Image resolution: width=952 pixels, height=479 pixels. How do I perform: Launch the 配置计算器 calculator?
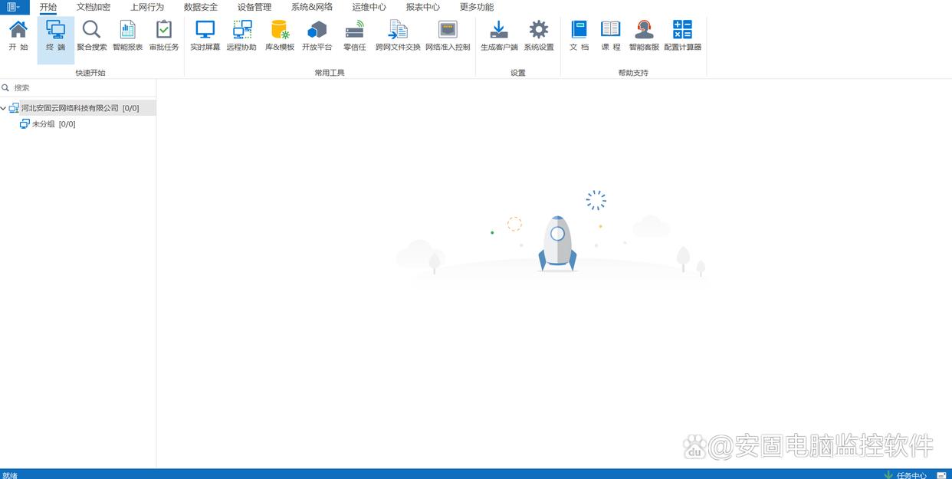point(682,35)
